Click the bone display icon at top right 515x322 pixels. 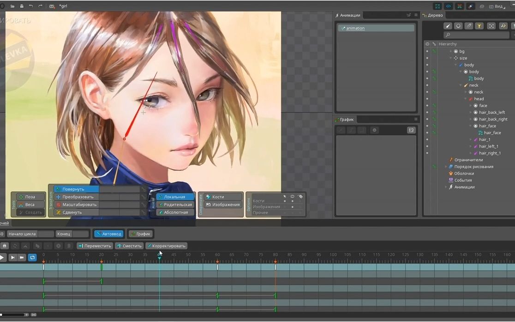pos(470,6)
